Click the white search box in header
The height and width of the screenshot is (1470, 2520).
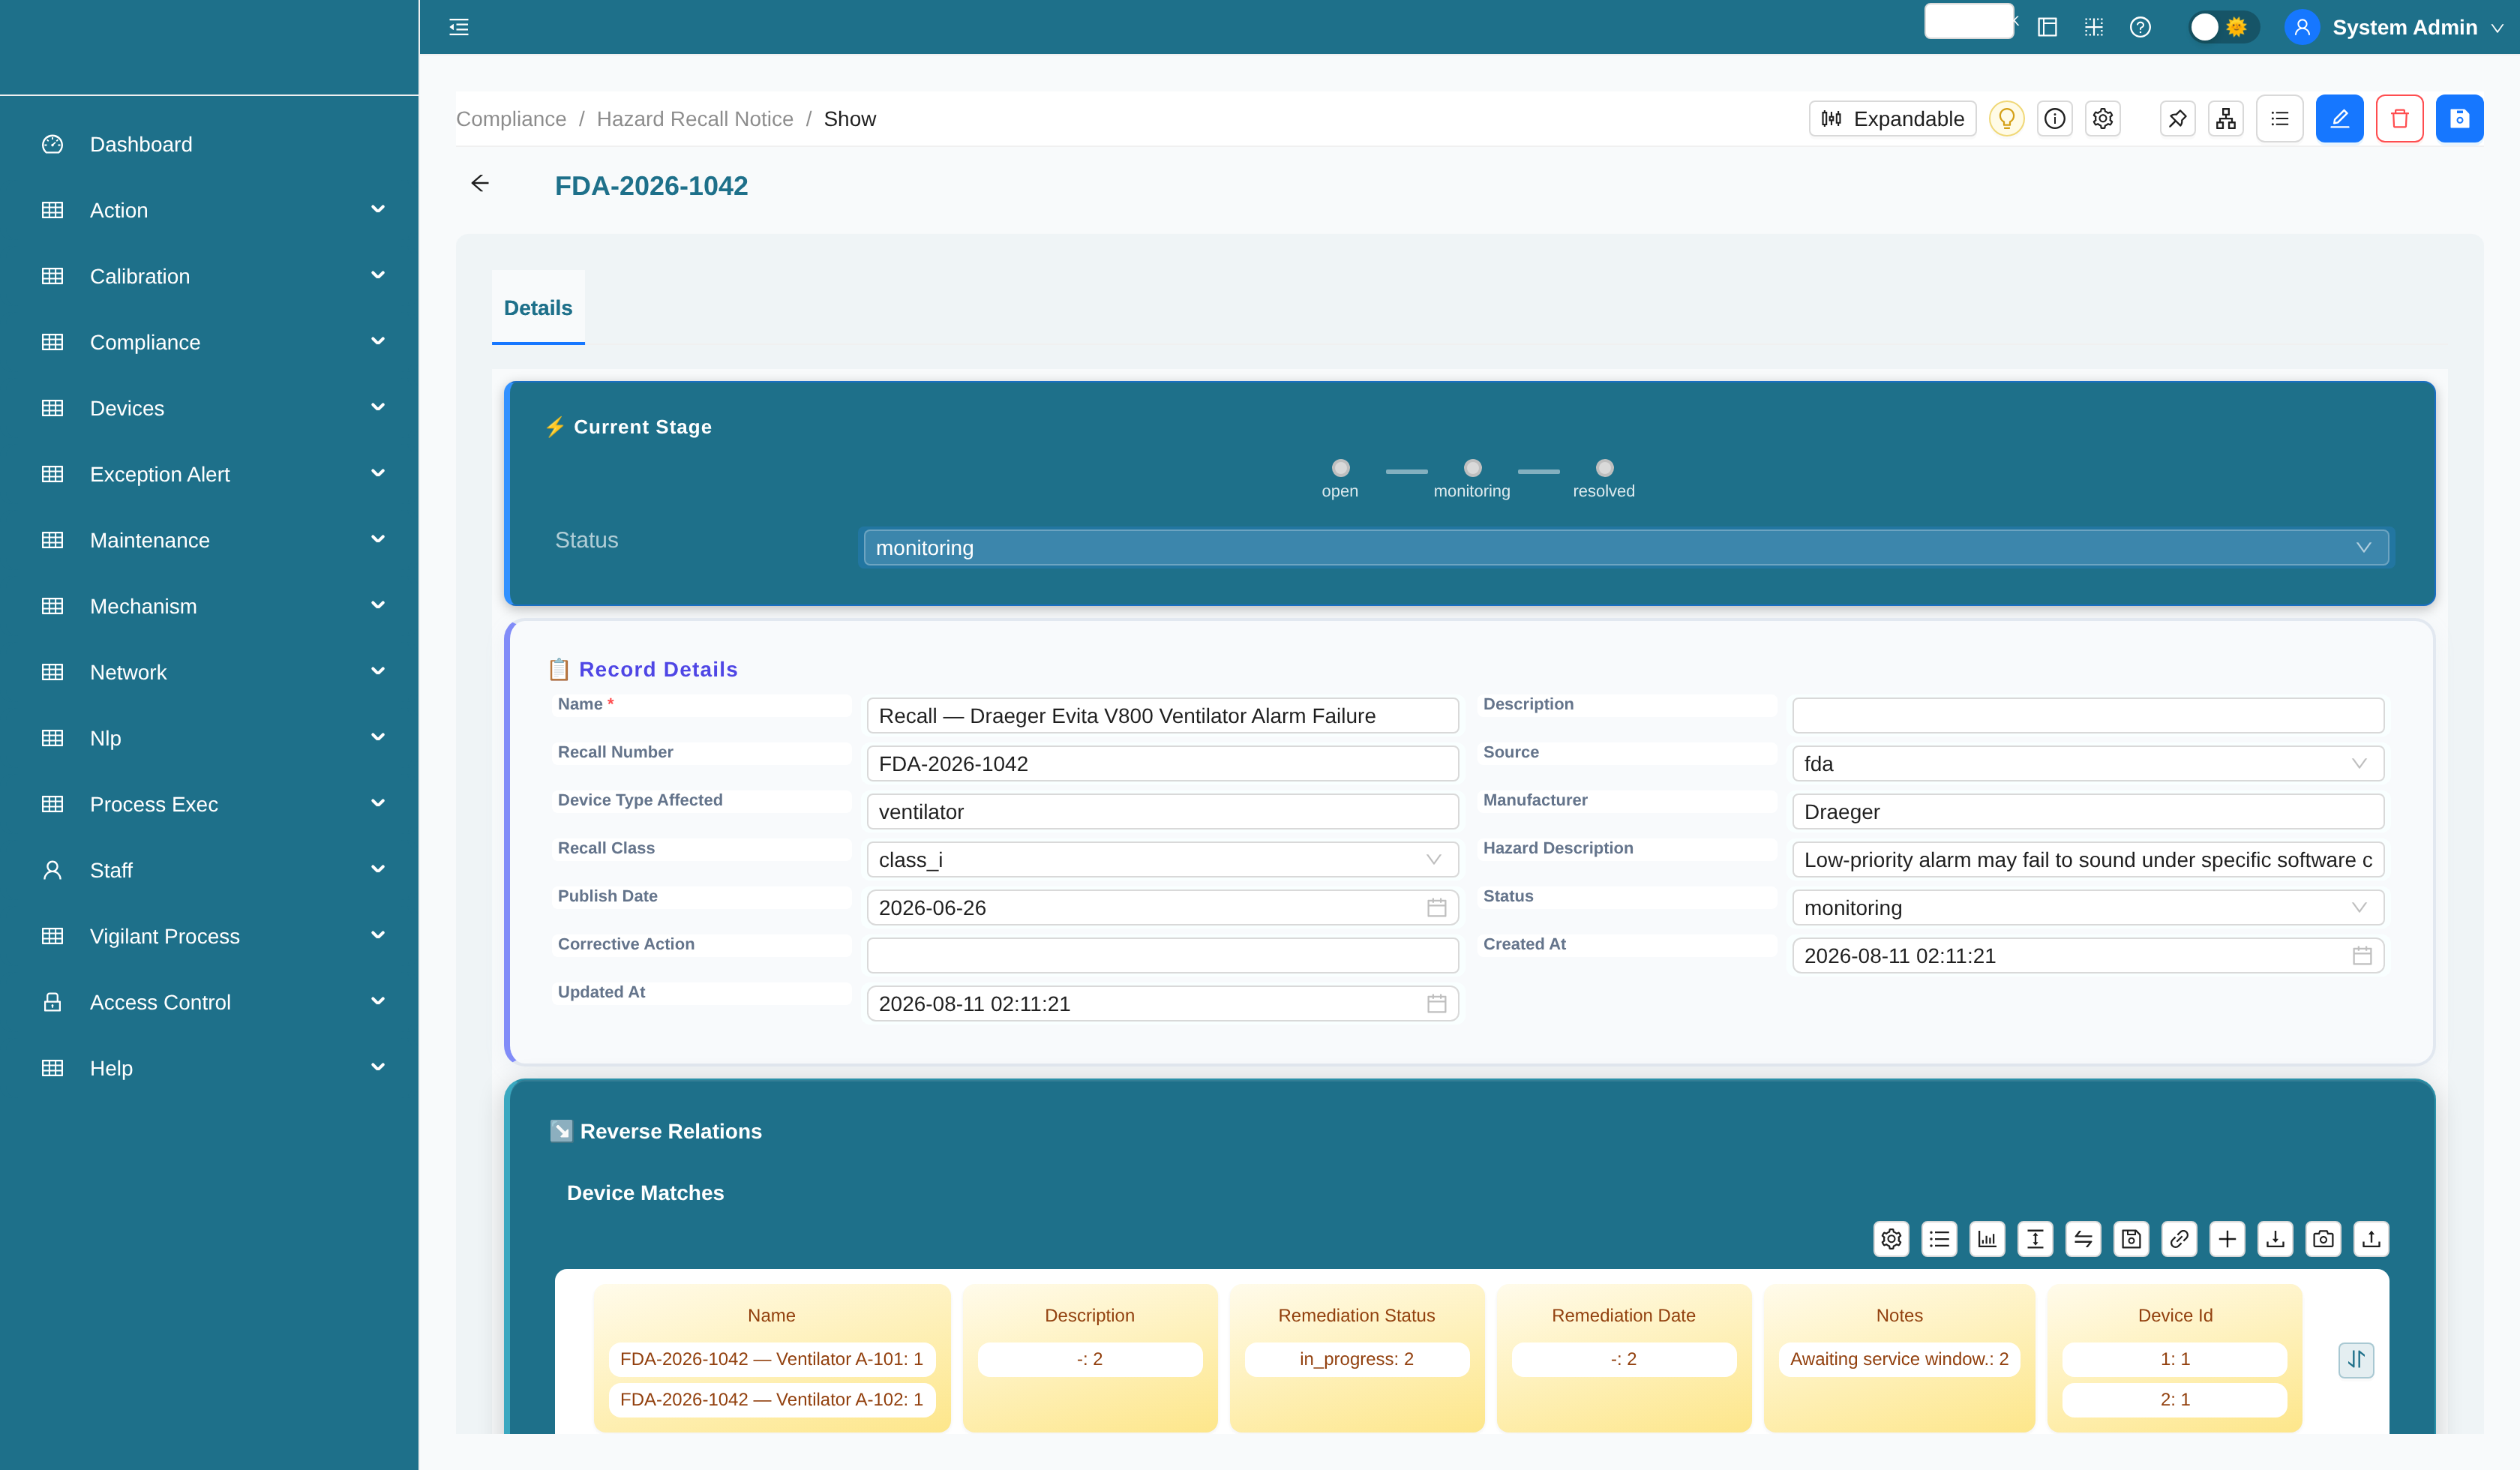click(1968, 21)
